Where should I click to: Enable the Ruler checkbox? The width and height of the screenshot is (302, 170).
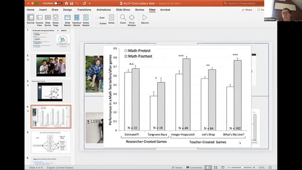pyautogui.click(x=97, y=17)
